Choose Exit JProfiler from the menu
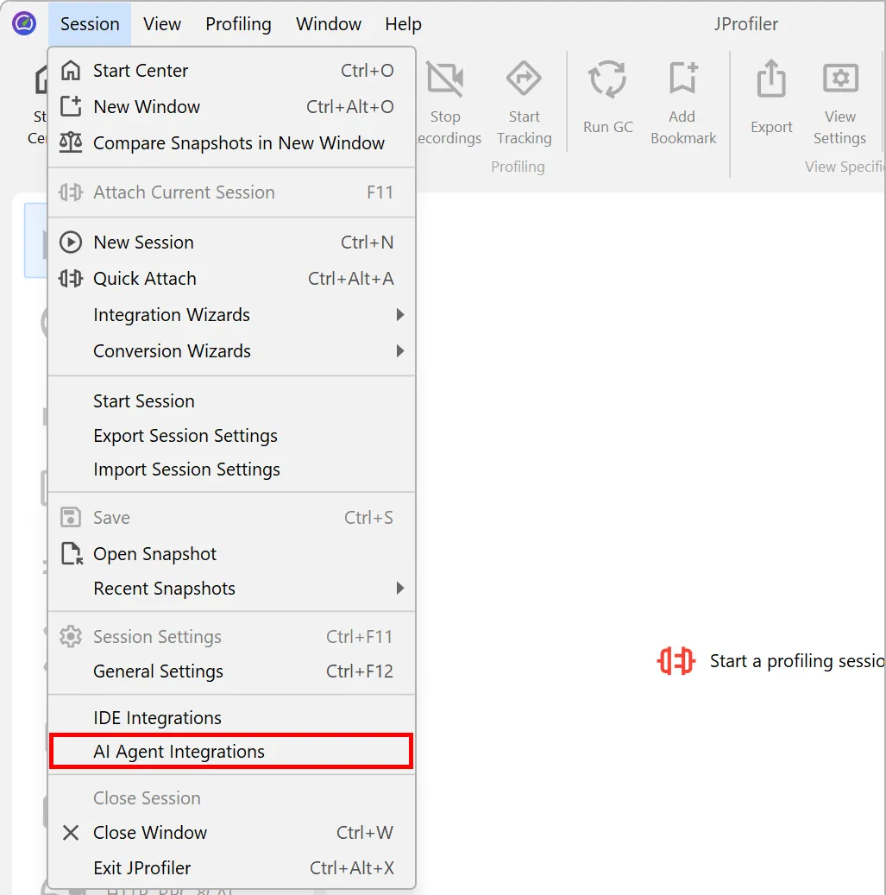 pos(231,868)
